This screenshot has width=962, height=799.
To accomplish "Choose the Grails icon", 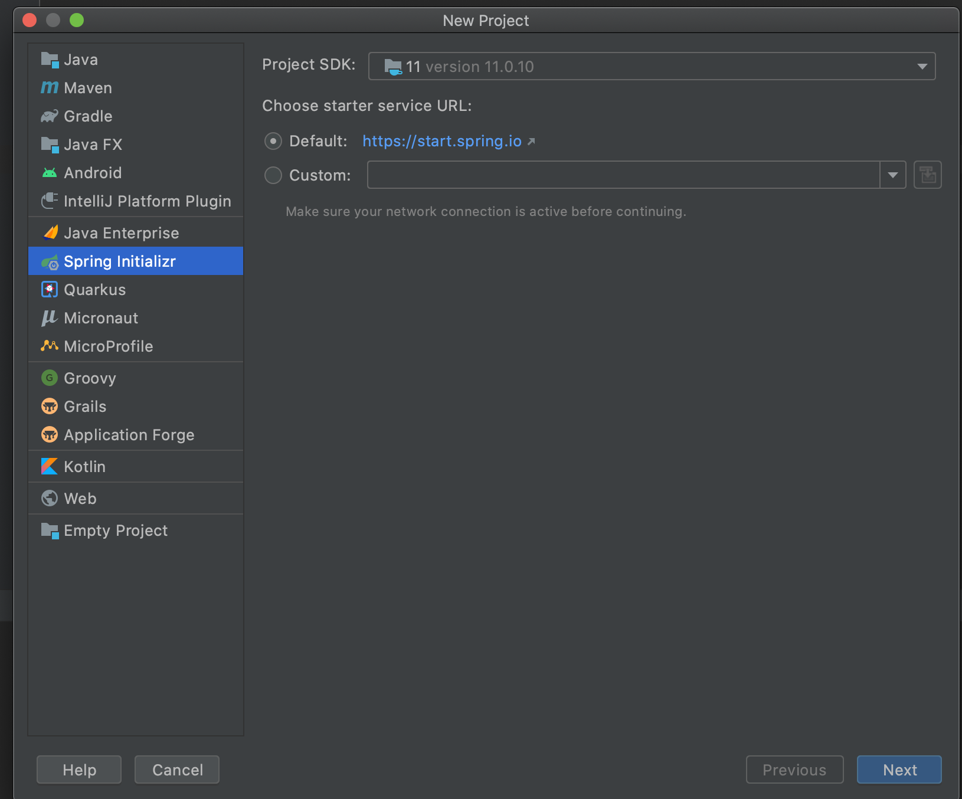I will pyautogui.click(x=50, y=406).
